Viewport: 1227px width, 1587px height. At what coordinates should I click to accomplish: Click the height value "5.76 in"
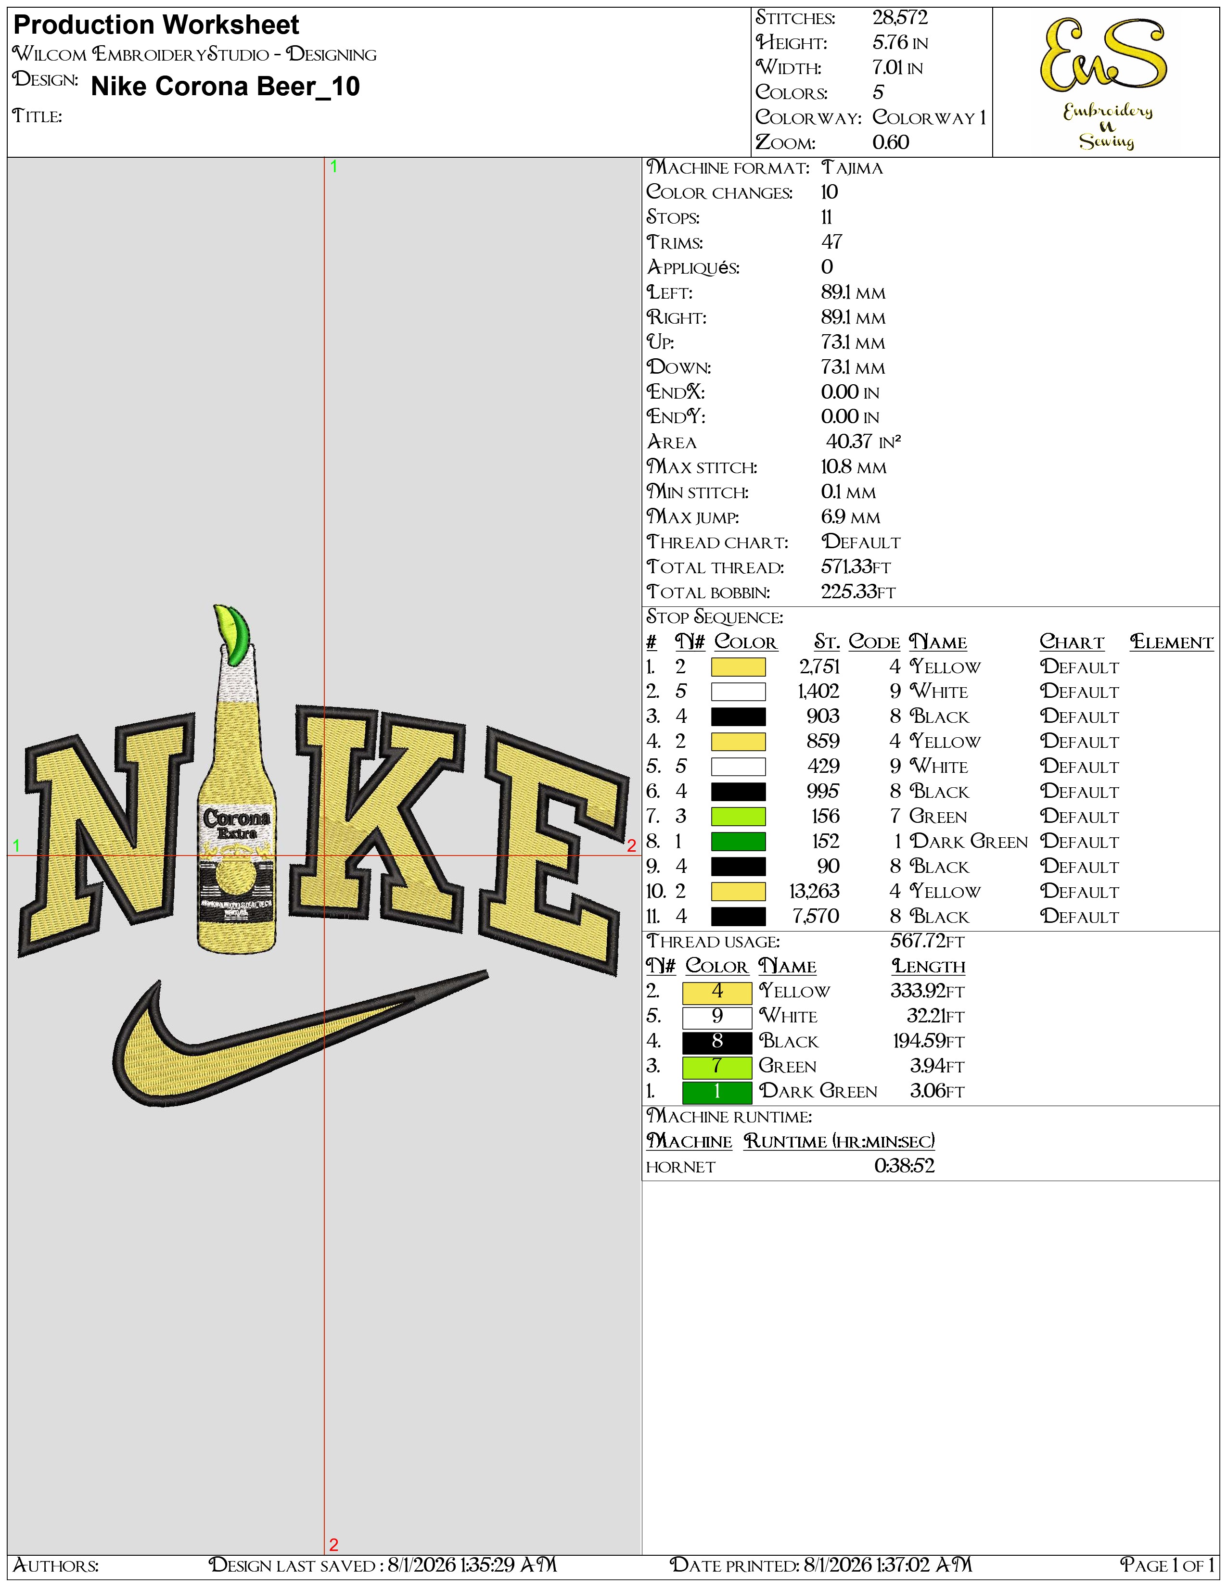coord(900,43)
